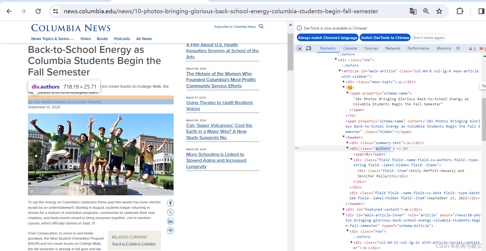Open the Performance tab
486x251 pixels.
tap(418, 48)
